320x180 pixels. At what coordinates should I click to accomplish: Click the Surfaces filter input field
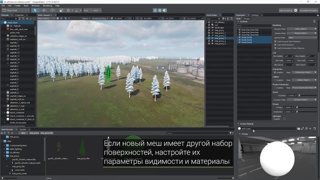pos(254,25)
